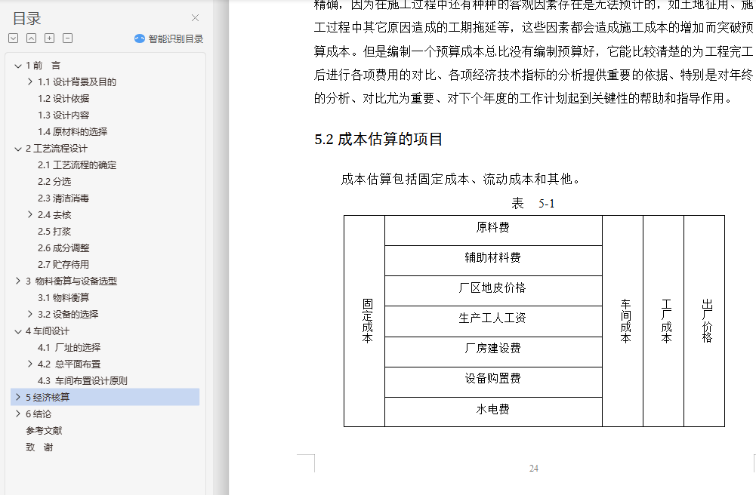Collapse 4 车间设计 section
The height and width of the screenshot is (495, 756).
(x=18, y=331)
